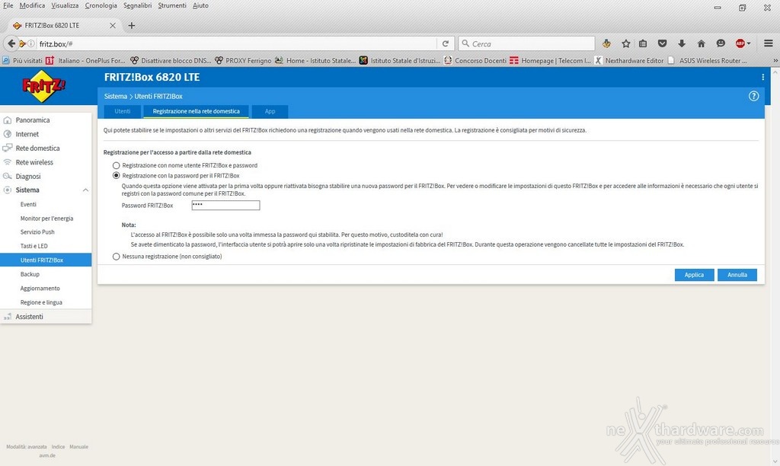Screen dimensions: 780x466
Task: Click the Manuale footer link
Action: pos(78,447)
